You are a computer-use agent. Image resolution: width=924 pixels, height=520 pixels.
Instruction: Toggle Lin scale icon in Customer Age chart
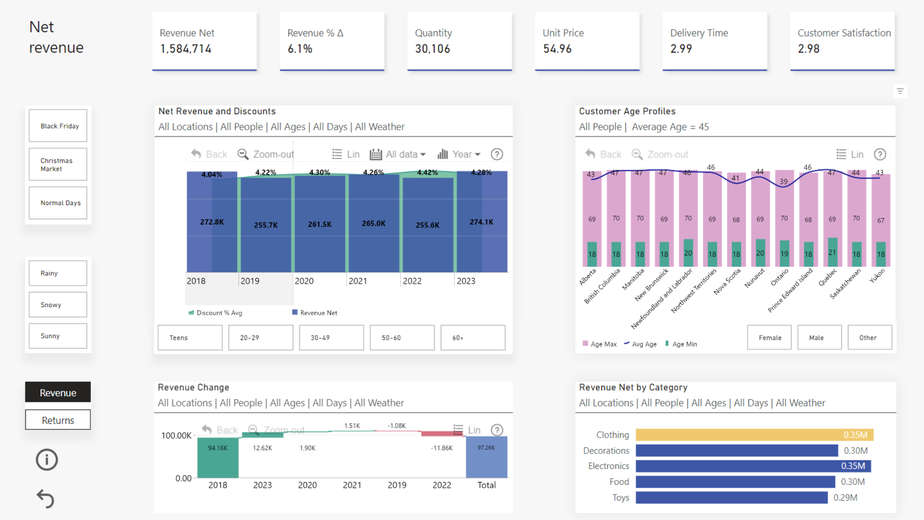(x=841, y=154)
